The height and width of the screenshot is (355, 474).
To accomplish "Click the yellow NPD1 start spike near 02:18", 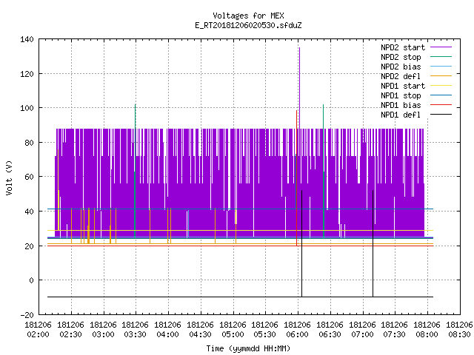I will click(x=59, y=189).
